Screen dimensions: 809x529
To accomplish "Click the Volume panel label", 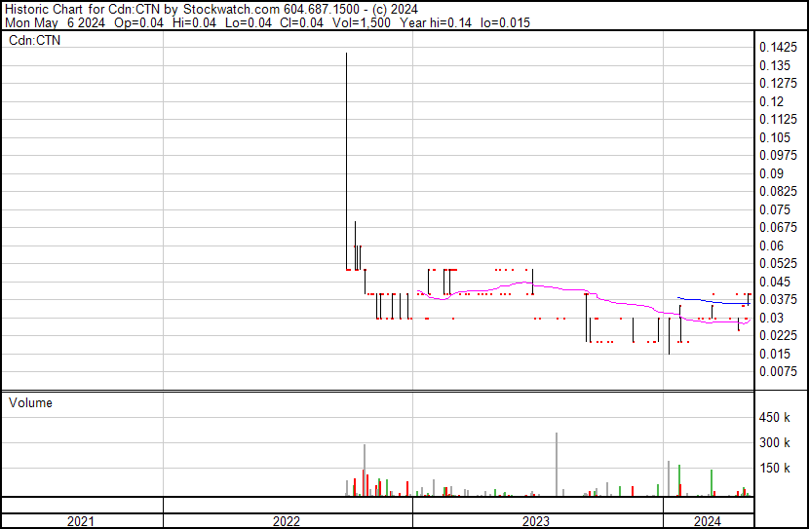I will coord(30,402).
